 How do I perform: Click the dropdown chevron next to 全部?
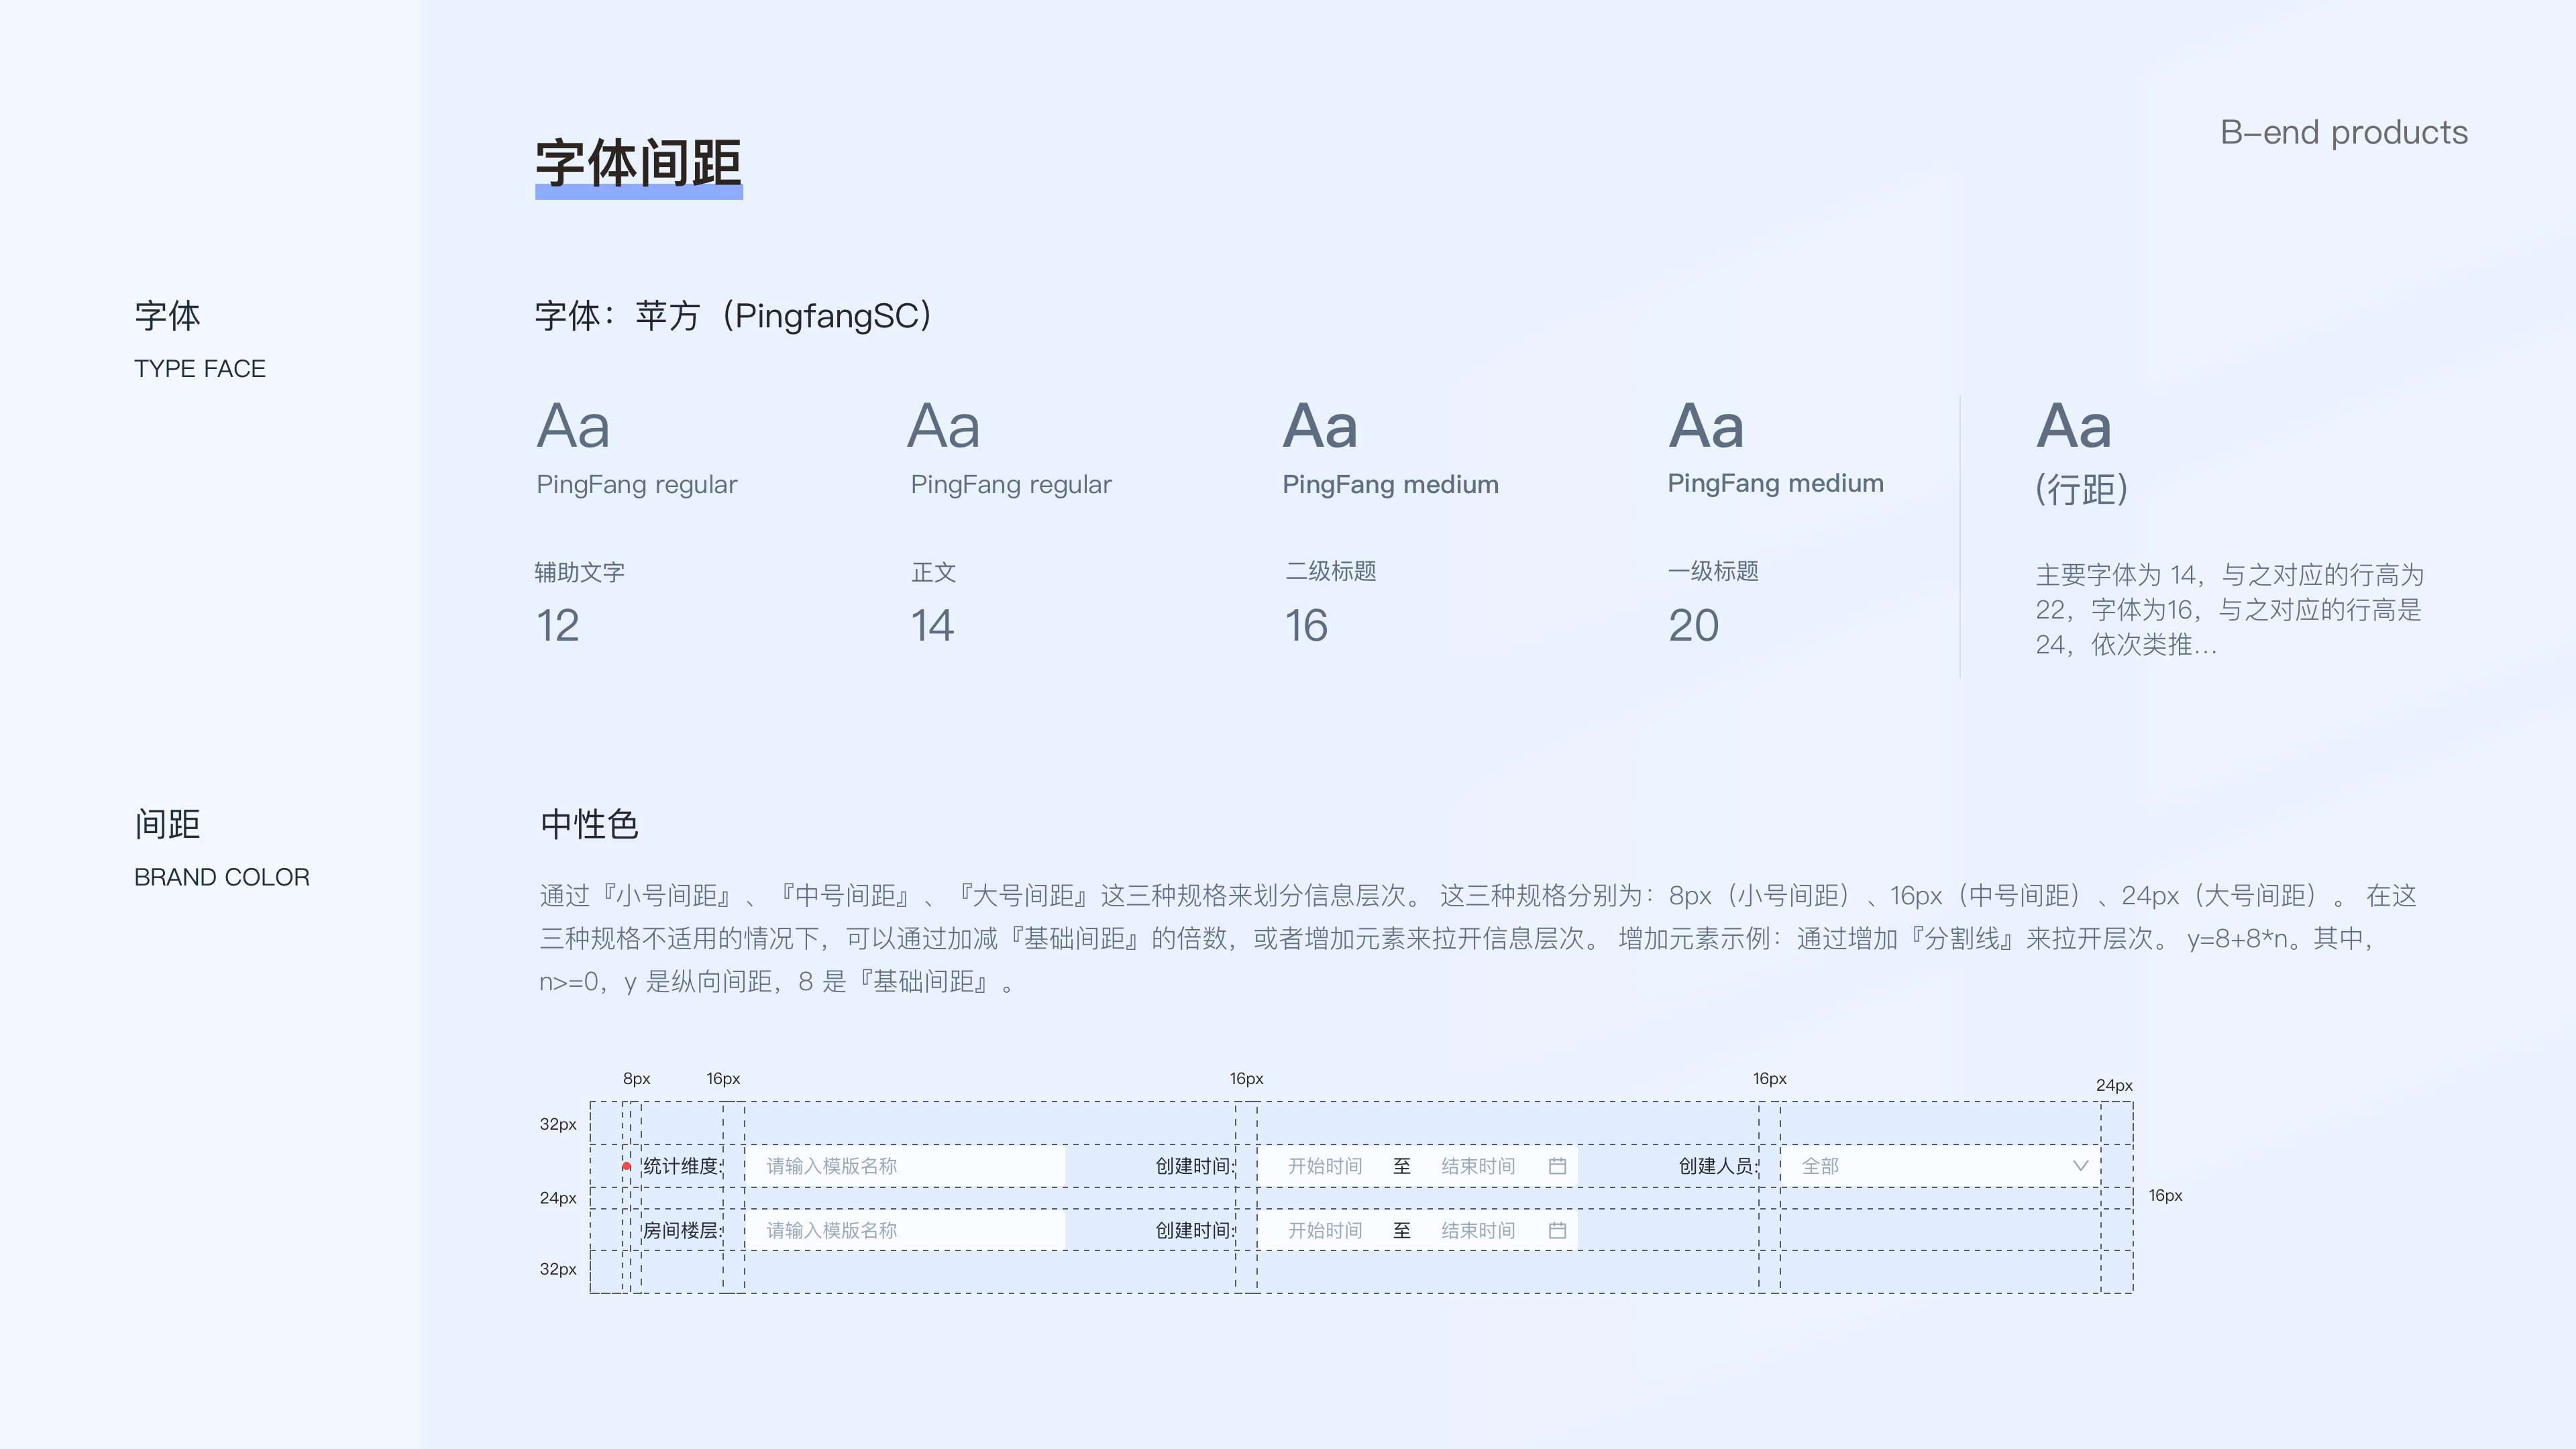point(2080,1166)
